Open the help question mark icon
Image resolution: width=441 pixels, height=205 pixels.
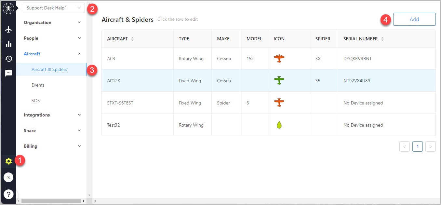(8, 194)
